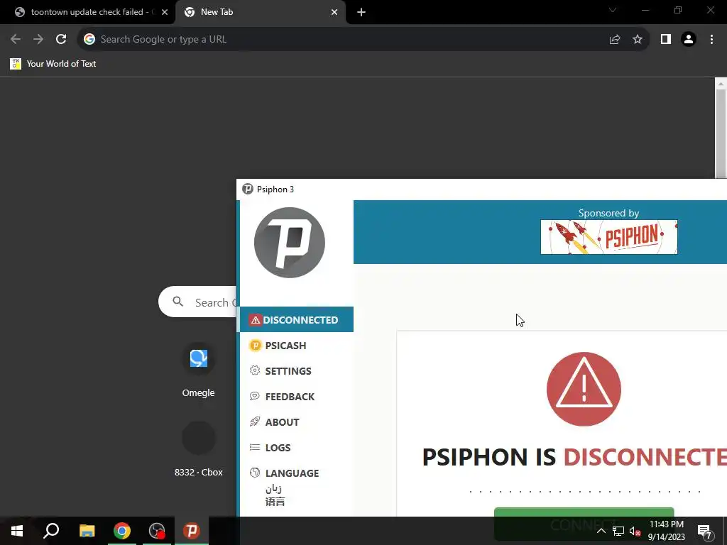Image resolution: width=727 pixels, height=545 pixels.
Task: Go back in Chrome
Action: [16, 39]
